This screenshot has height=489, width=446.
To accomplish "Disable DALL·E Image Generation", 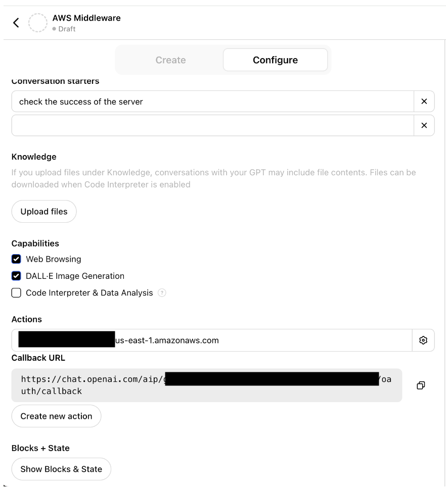I will click(16, 276).
